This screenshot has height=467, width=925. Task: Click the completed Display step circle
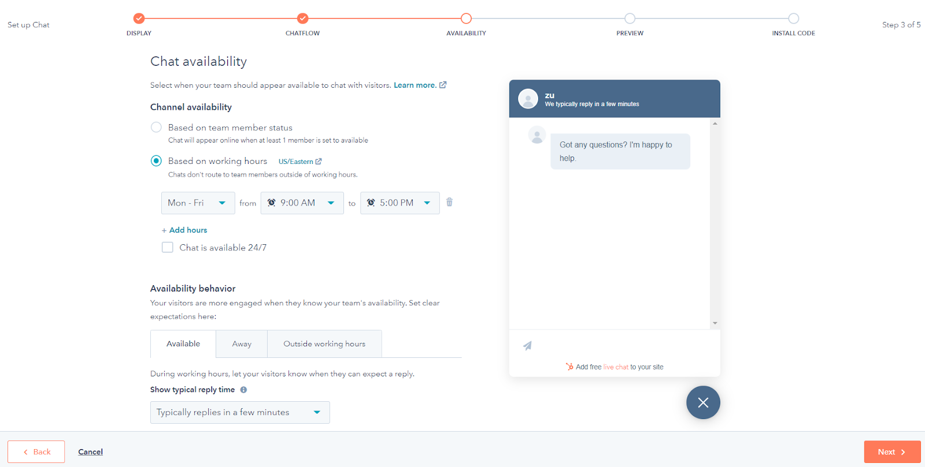(139, 18)
